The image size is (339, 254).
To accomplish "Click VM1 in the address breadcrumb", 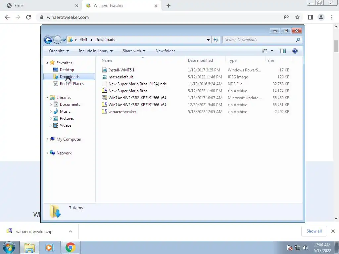I will pos(83,40).
